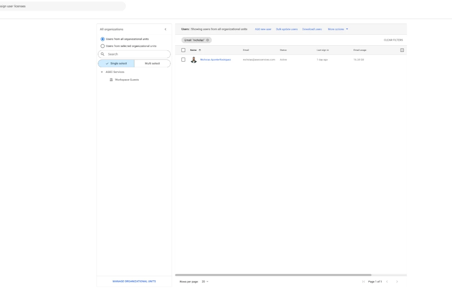Open Nicholas Aponte-Rodriguez user link
The height and width of the screenshot is (293, 452).
(x=216, y=60)
